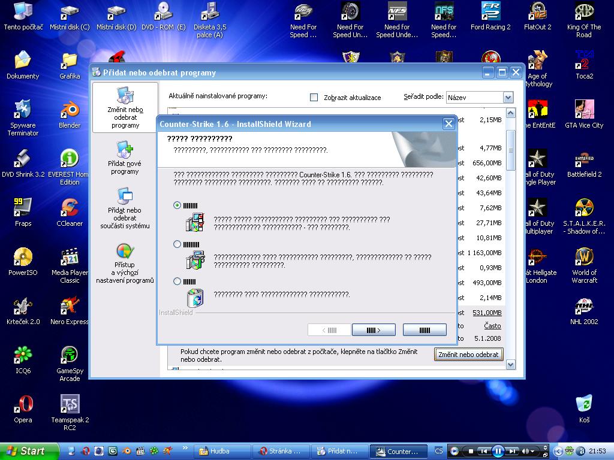Click the Opera browser desktop icon
This screenshot has width=614, height=460.
[23, 405]
